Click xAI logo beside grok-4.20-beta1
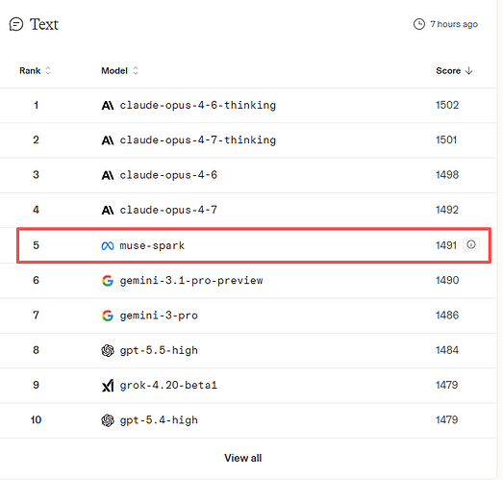 [x=108, y=386]
